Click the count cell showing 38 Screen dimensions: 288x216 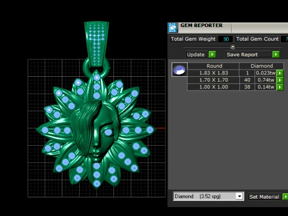pyautogui.click(x=247, y=87)
